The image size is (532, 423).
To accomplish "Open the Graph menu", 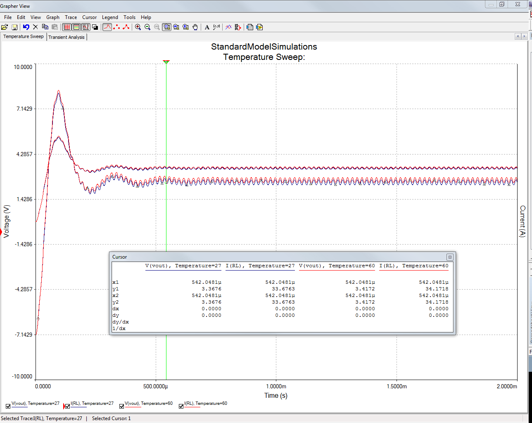I will 53,17.
